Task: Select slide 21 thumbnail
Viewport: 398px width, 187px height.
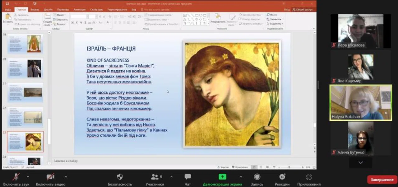Action: tap(25, 92)
